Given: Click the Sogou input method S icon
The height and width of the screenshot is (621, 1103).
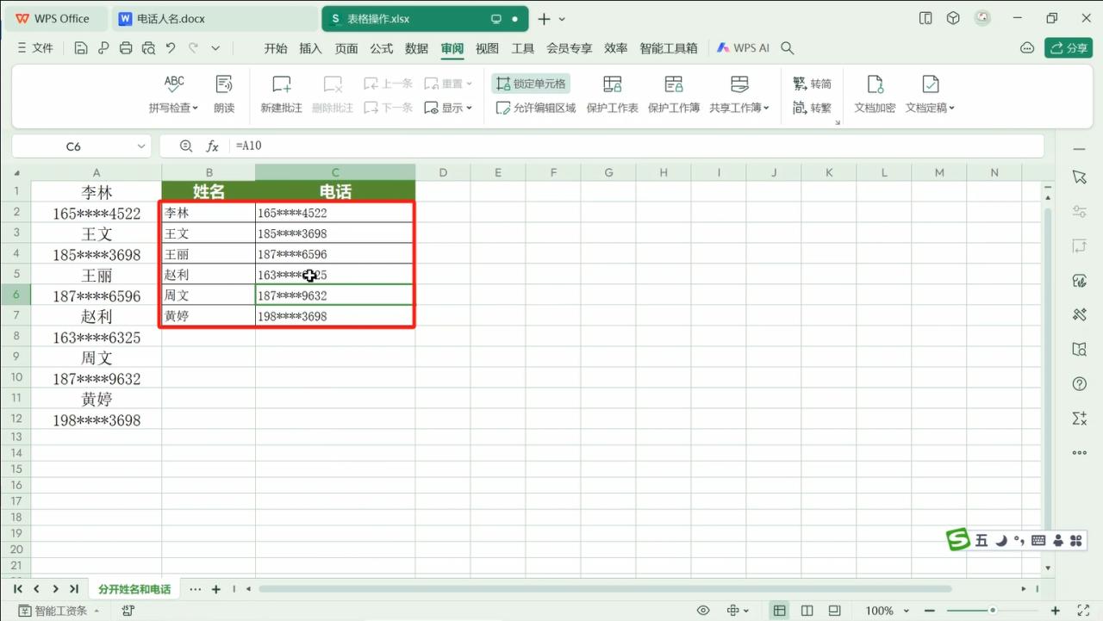Looking at the screenshot, I should (958, 540).
